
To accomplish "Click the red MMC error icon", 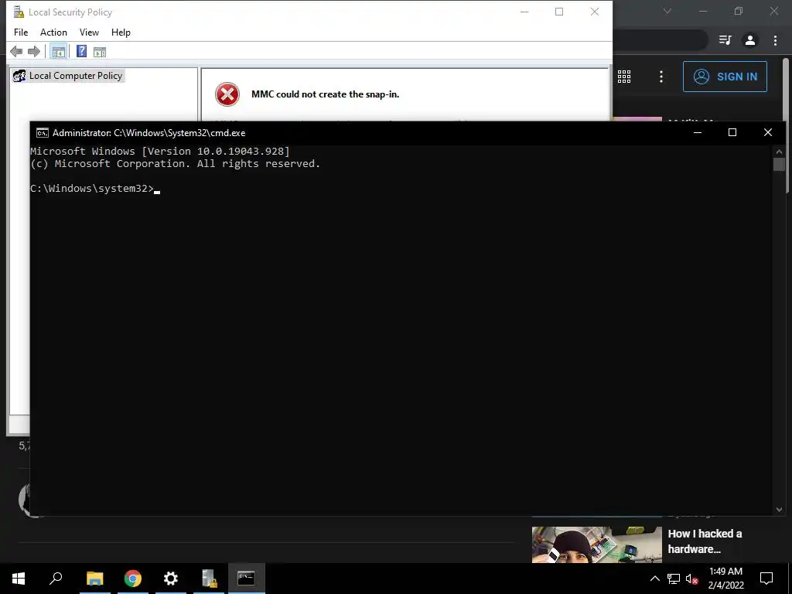I will pyautogui.click(x=227, y=94).
